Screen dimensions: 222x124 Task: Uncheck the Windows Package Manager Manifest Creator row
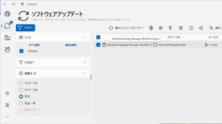point(98,45)
